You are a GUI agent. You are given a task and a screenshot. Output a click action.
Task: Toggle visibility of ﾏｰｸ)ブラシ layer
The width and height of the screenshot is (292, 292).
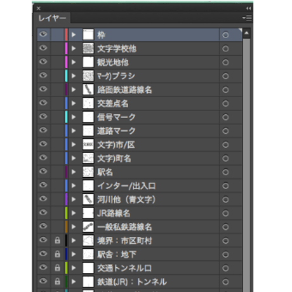coord(43,76)
